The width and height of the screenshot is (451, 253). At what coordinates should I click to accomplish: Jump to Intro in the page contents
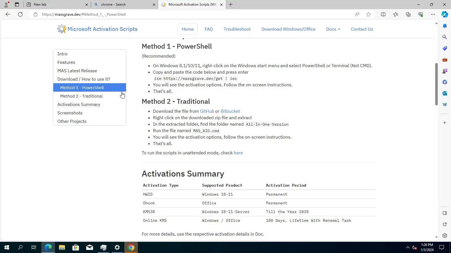(x=90, y=54)
